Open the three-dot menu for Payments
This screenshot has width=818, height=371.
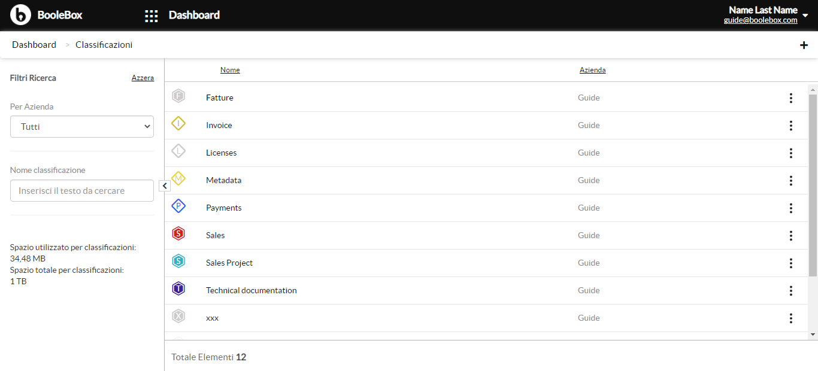pyautogui.click(x=791, y=208)
